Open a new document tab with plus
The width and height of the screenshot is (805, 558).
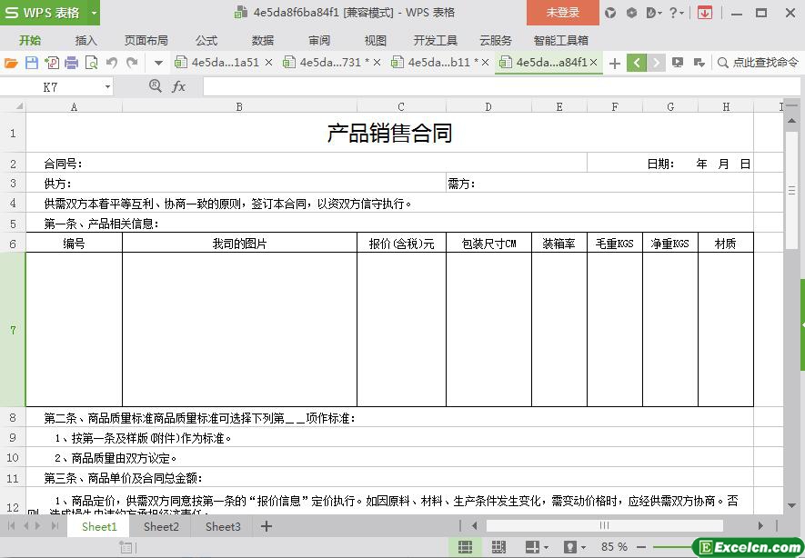click(x=615, y=63)
